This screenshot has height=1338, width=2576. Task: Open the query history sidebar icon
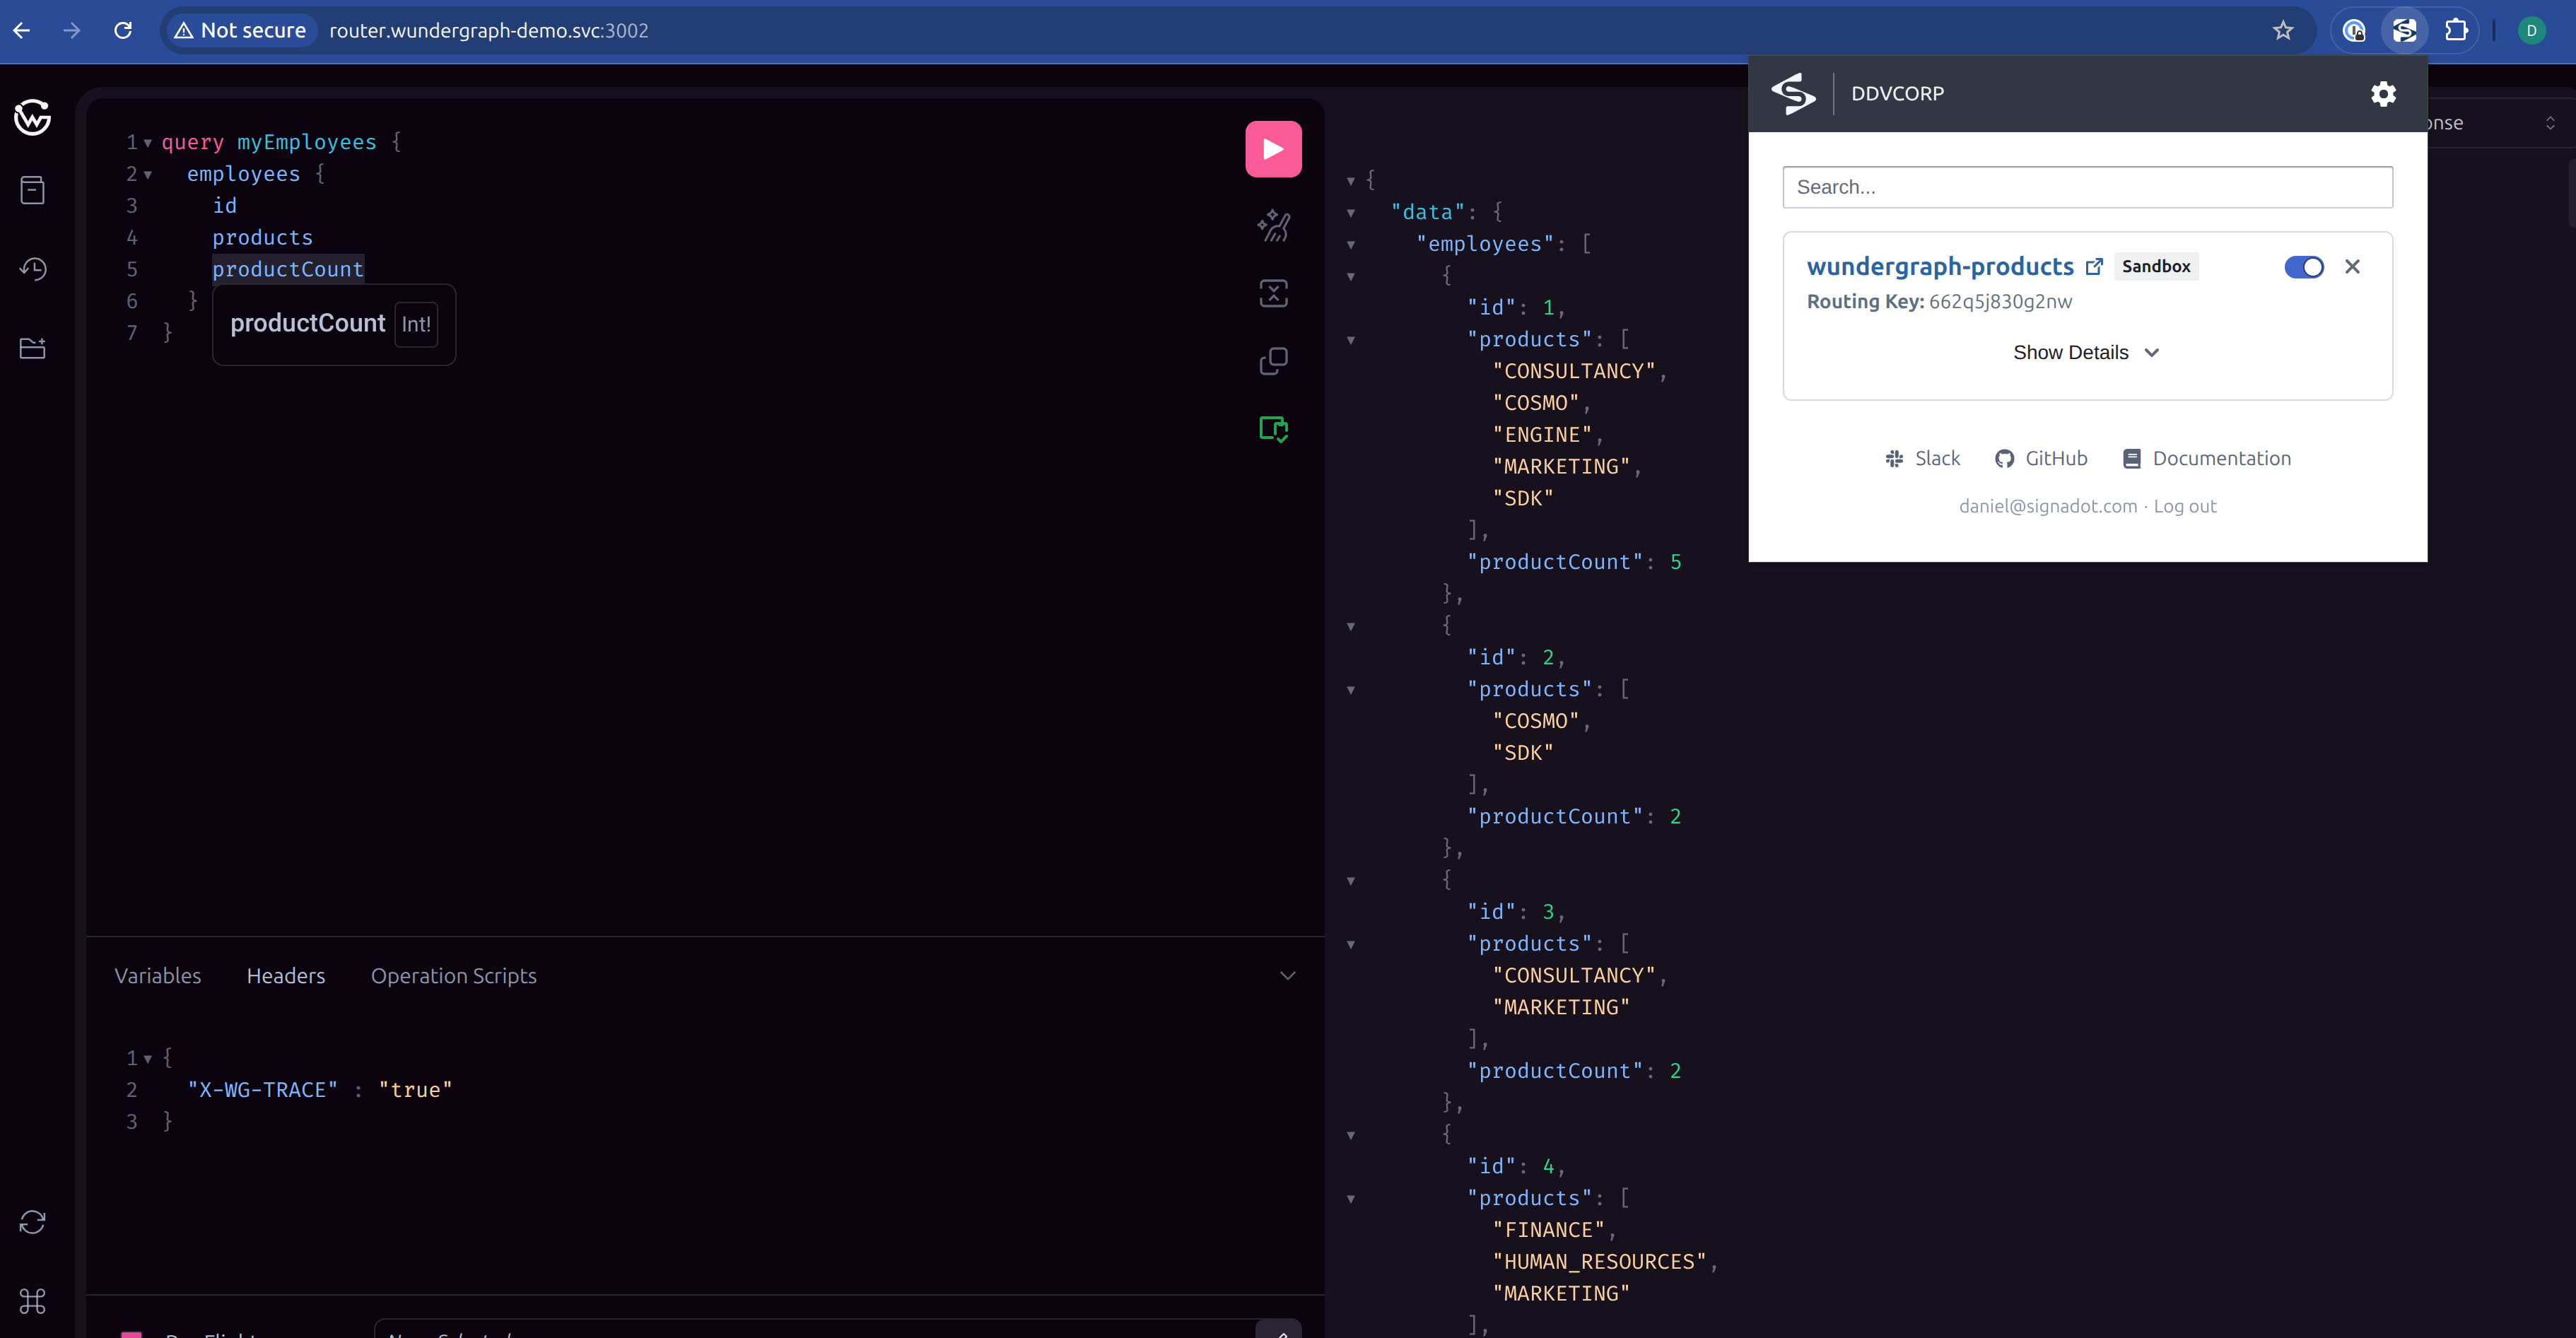point(32,268)
